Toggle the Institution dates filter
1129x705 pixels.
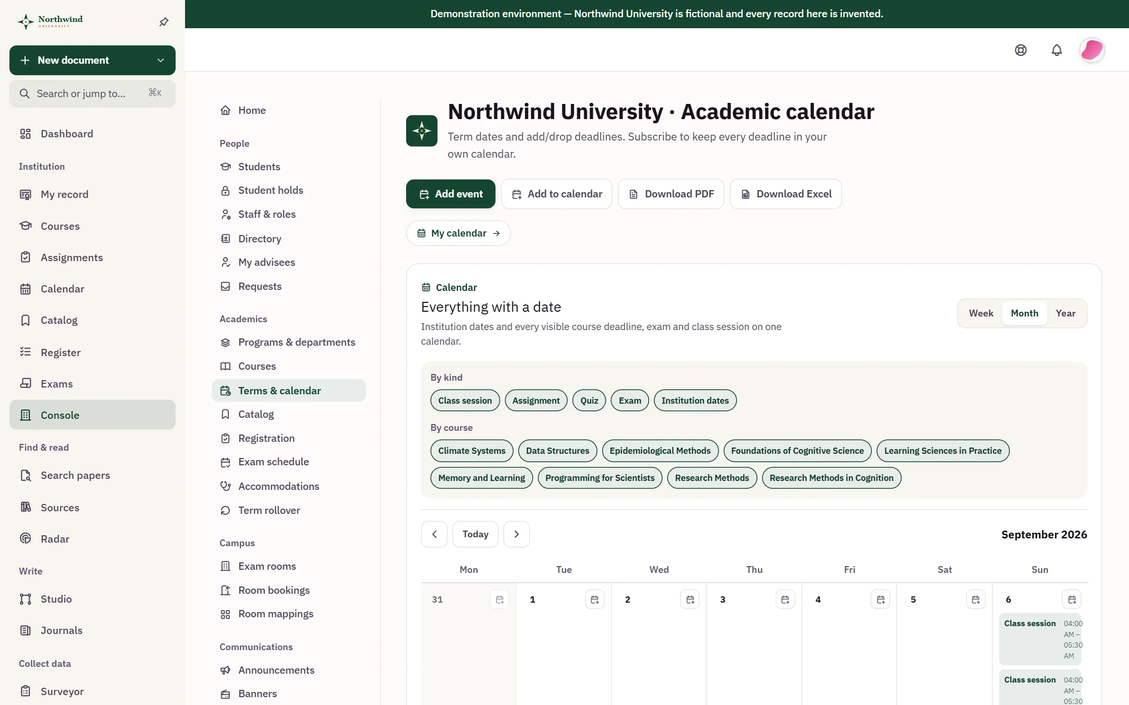[695, 401]
